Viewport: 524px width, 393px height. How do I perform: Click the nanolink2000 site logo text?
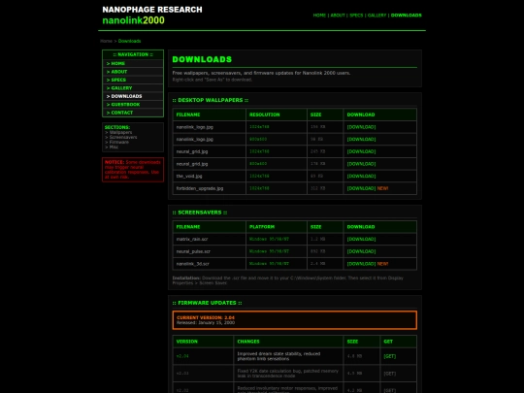point(133,20)
